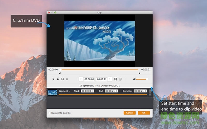Click the right trim marker on timeline
The height and width of the screenshot is (129, 207).
[139, 73]
